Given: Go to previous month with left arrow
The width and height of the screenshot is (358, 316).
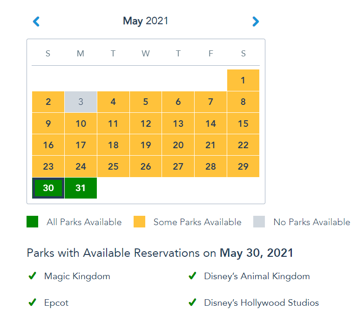Looking at the screenshot, I should [36, 21].
